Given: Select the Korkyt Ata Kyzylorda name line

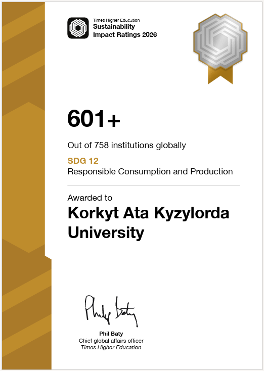Looking at the screenshot, I should point(149,213).
